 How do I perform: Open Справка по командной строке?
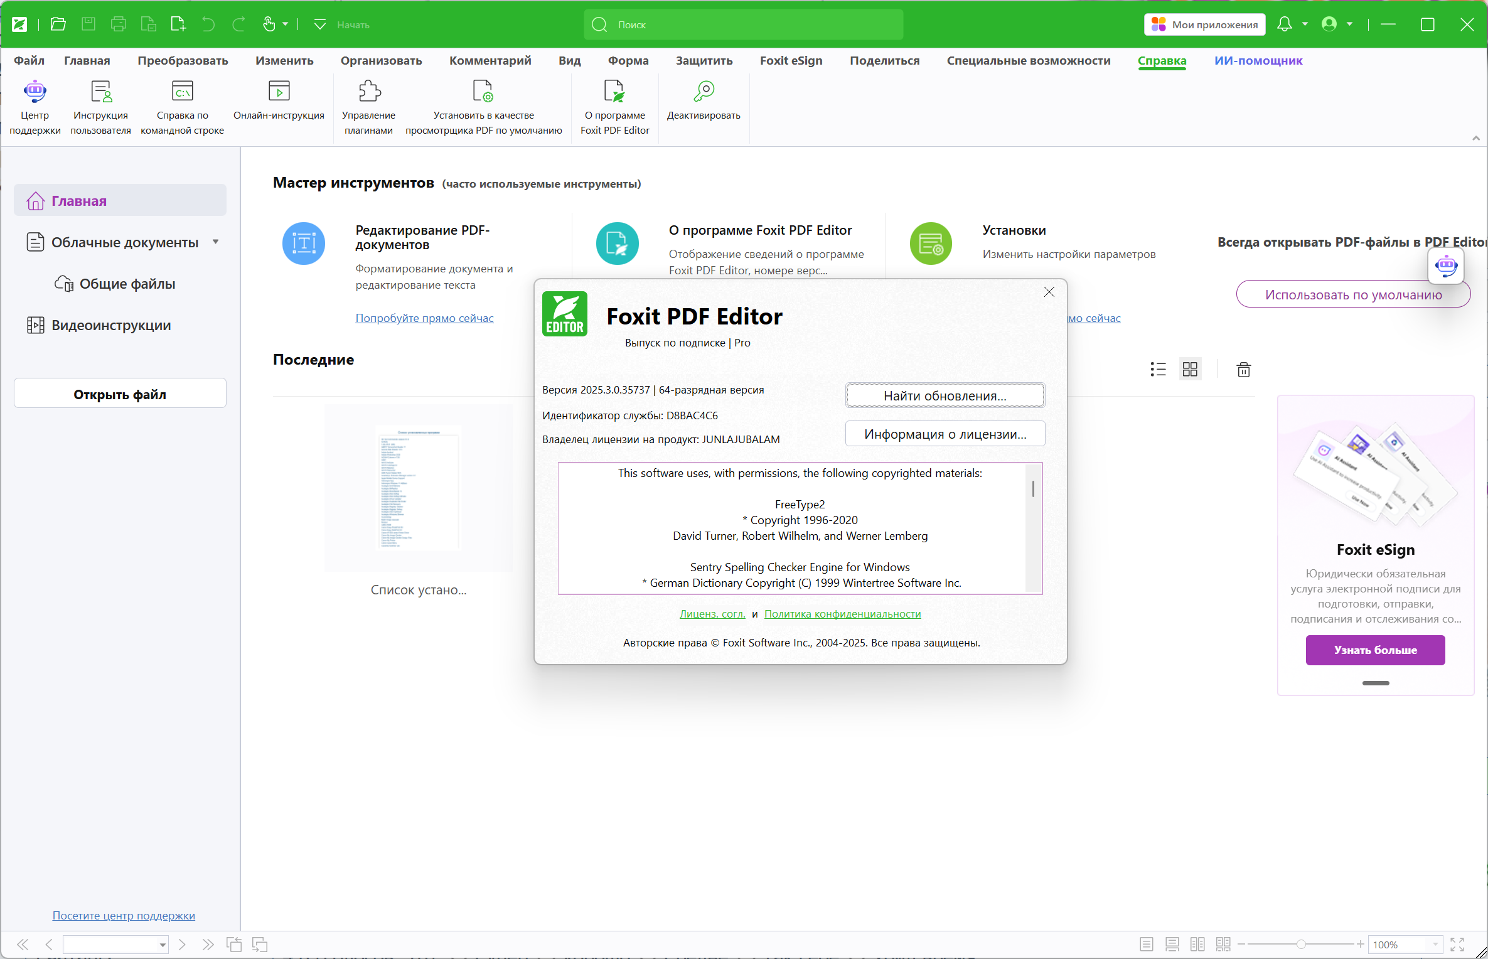pos(182,92)
